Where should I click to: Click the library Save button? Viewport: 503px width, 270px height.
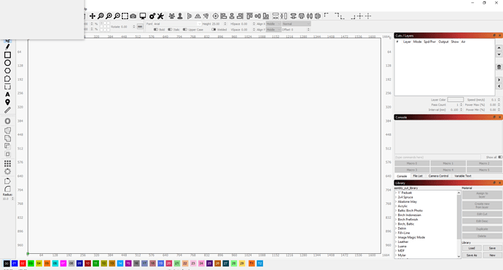tap(492, 248)
